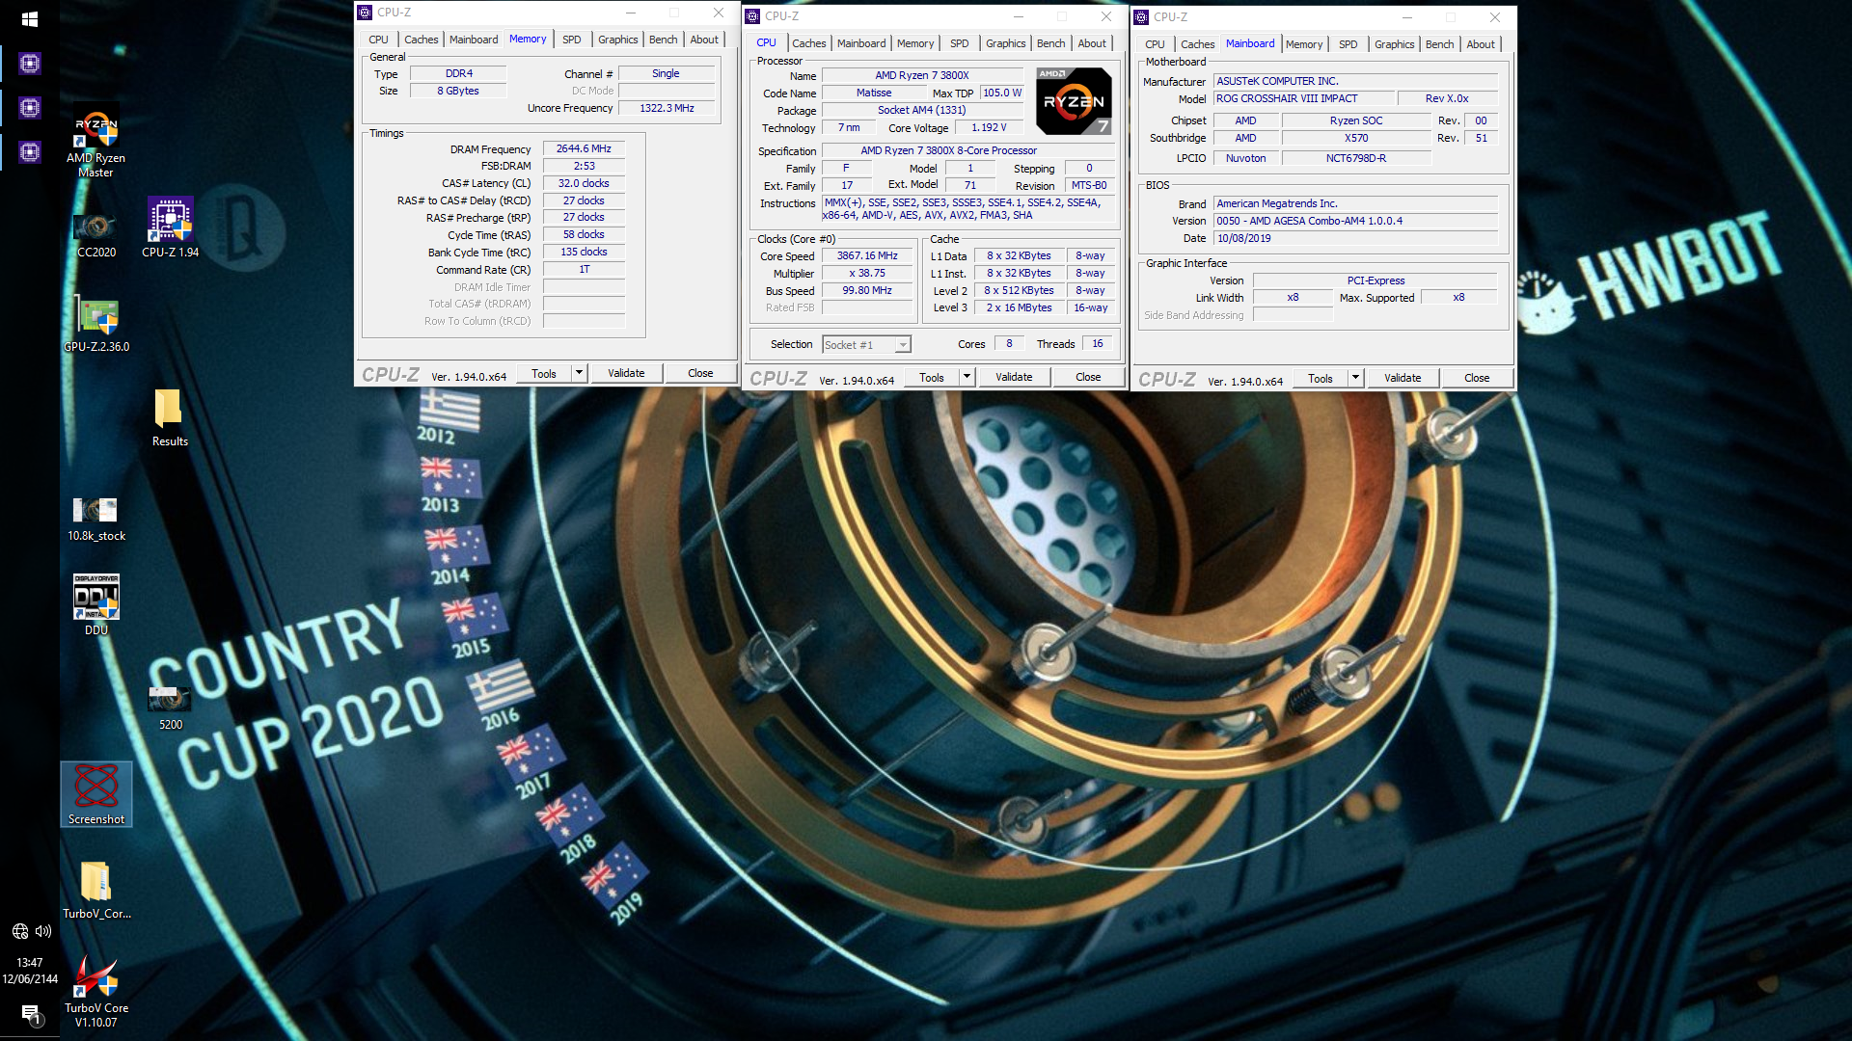Open About tab in Mainboard window
This screenshot has height=1041, width=1852.
coord(1481,44)
